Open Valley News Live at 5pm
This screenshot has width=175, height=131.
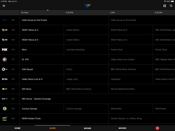click(130, 59)
